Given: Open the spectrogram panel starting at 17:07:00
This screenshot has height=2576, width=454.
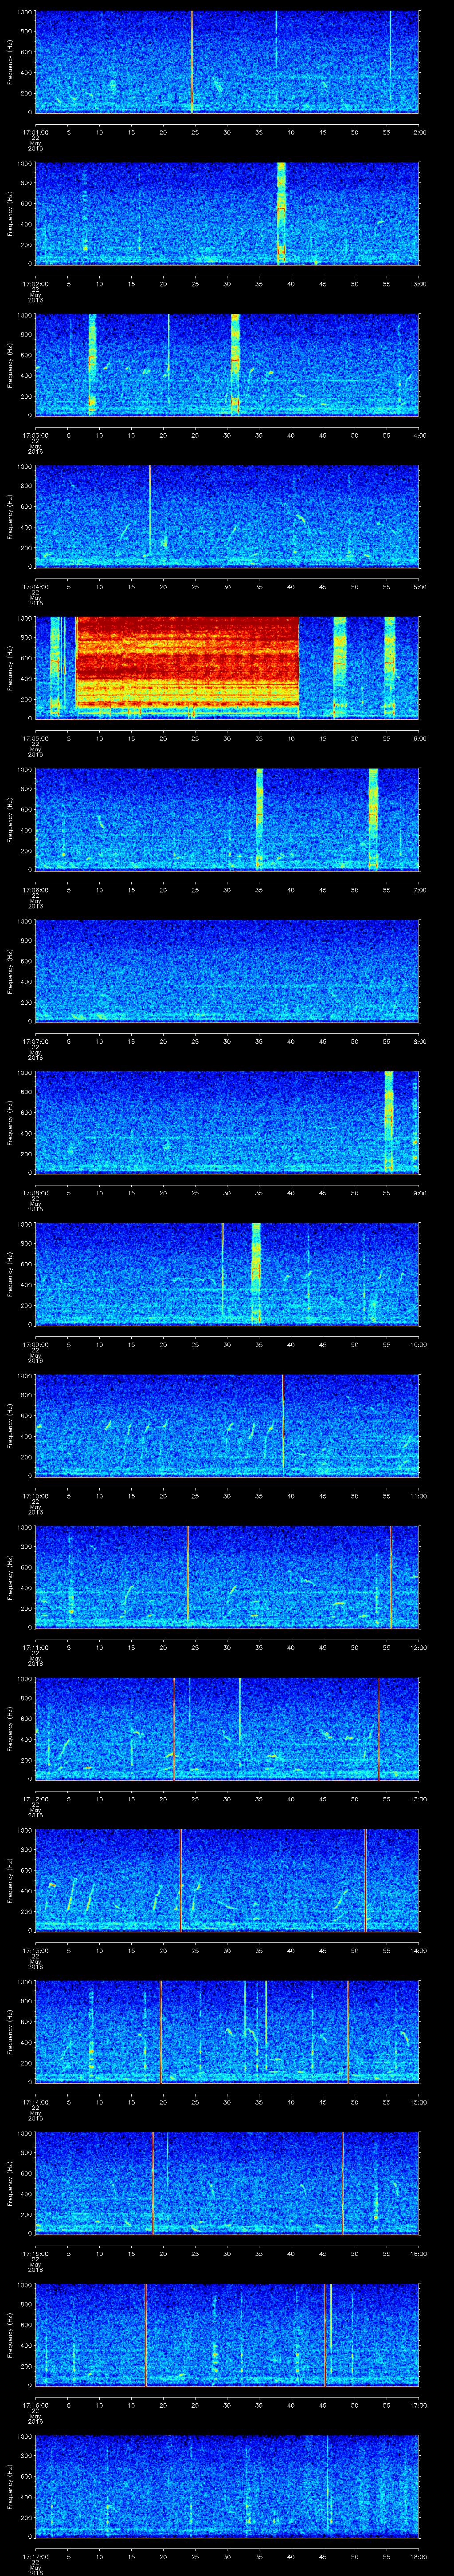Looking at the screenshot, I should (227, 971).
